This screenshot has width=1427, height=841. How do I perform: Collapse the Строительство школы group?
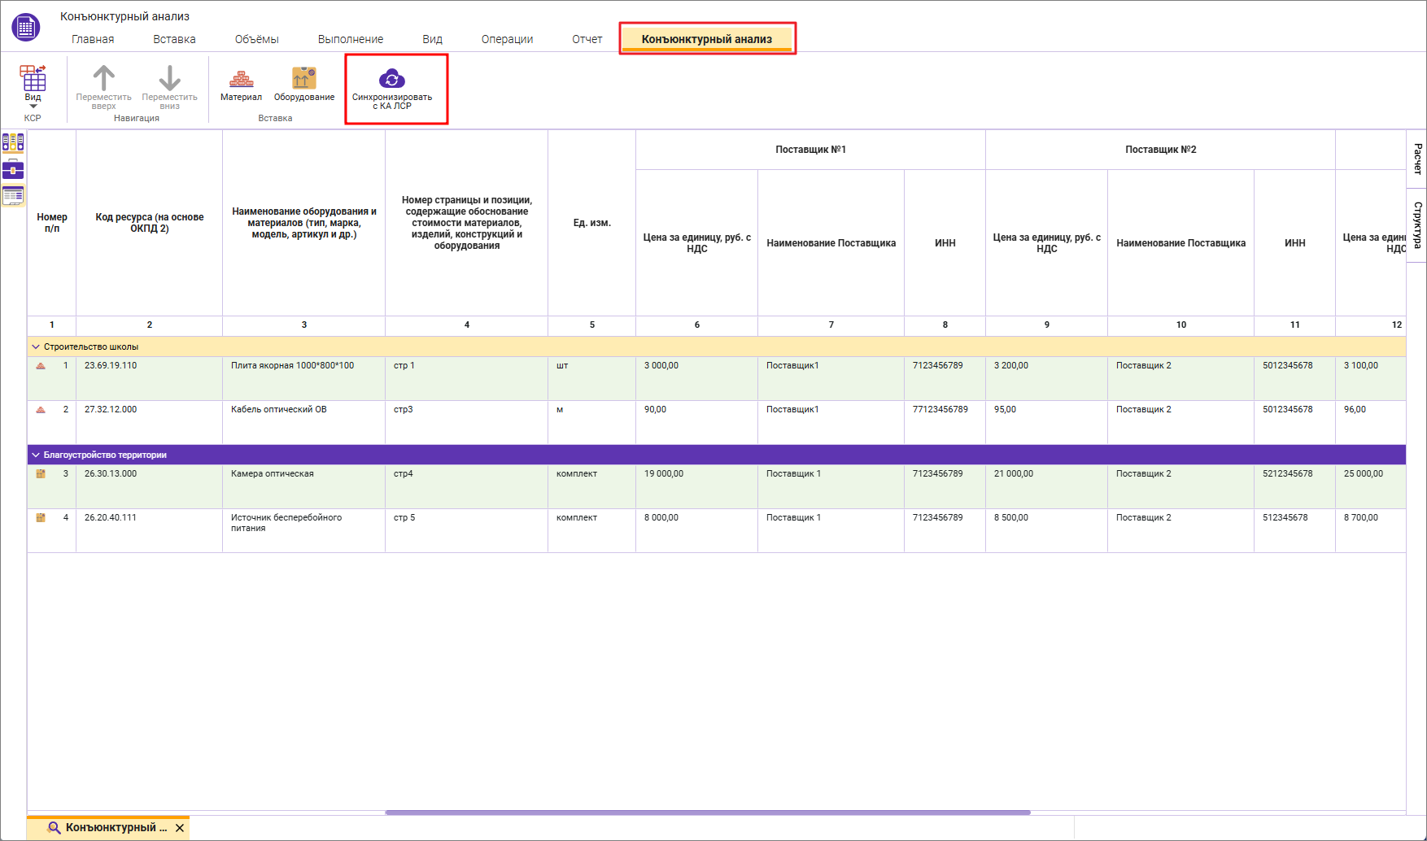pos(36,346)
